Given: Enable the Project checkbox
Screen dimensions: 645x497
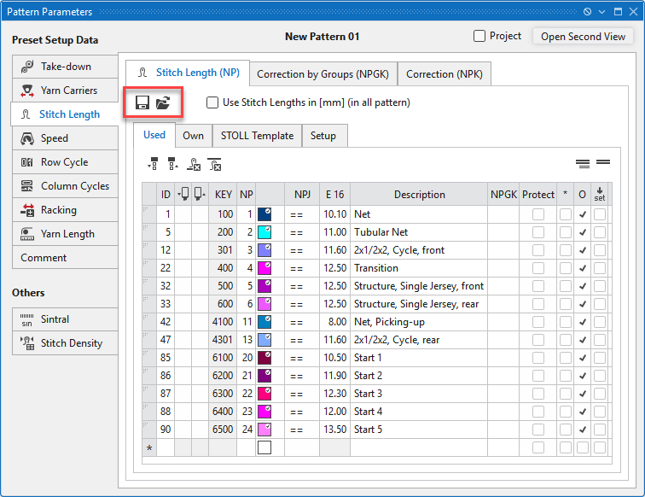Looking at the screenshot, I should pos(480,36).
